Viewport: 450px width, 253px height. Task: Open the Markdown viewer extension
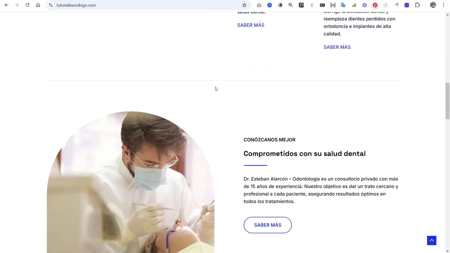point(322,5)
